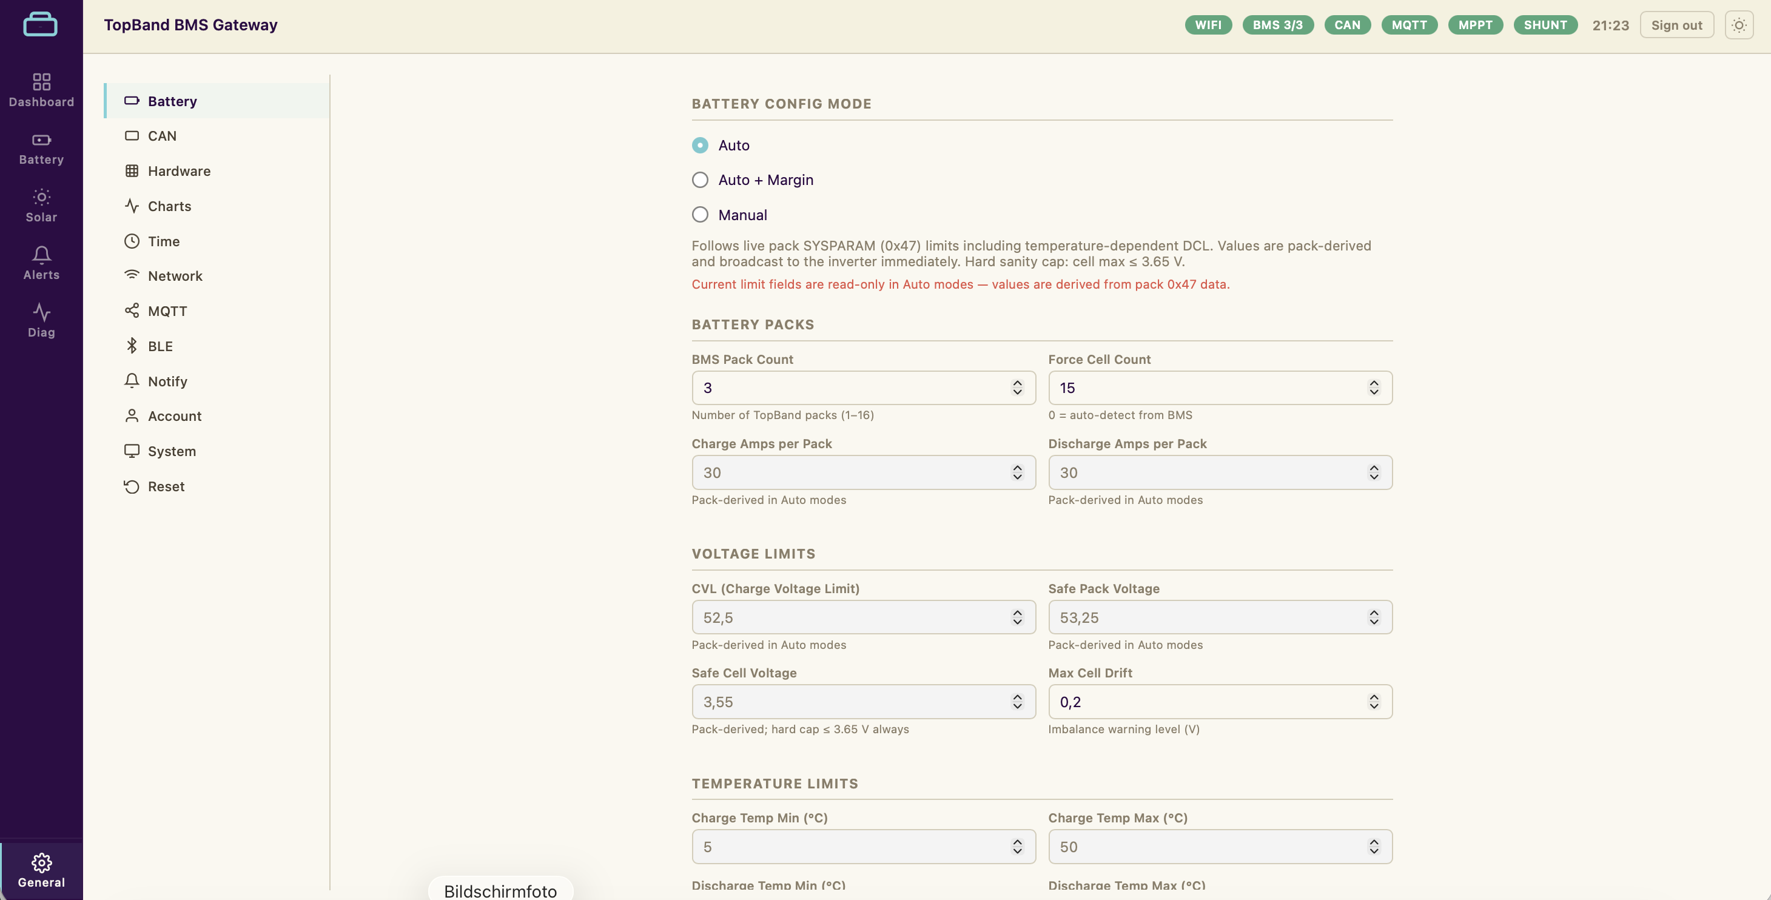Click the MQTT share-nodes icon

click(x=132, y=311)
